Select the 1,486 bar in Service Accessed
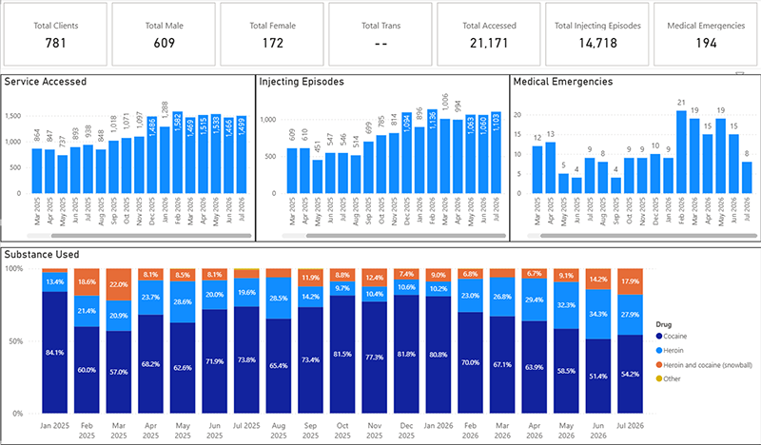The height and width of the screenshot is (445, 761). (152, 155)
